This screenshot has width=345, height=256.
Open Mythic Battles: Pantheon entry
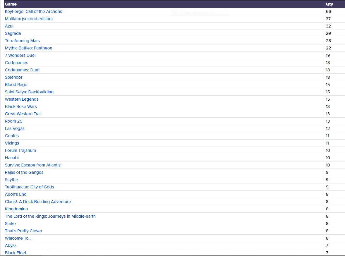(x=28, y=48)
